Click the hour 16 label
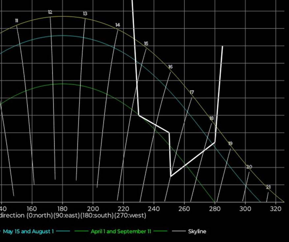The width and height of the screenshot is (289, 242). point(170,67)
